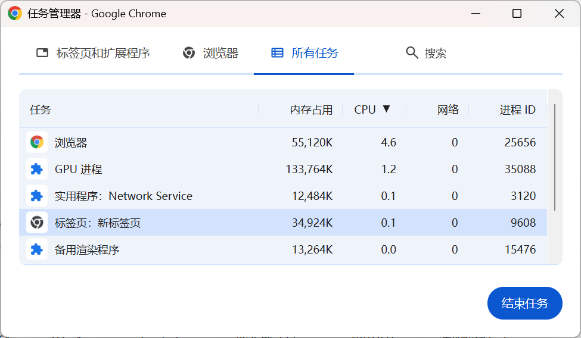
Task: Select the 所有任务 tab
Action: [x=304, y=53]
